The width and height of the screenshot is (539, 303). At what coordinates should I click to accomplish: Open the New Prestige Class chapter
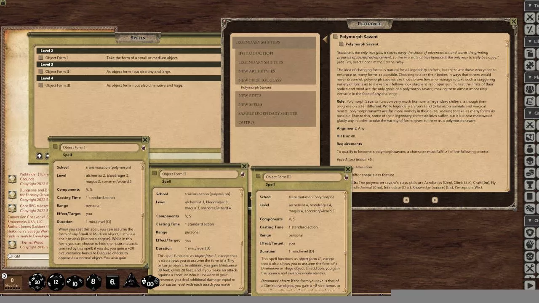tap(274, 80)
